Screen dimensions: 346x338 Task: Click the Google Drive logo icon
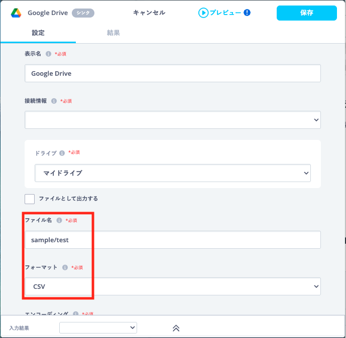click(16, 13)
